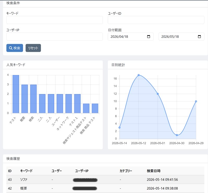Click the 検索条件 section heading

coord(13,3)
